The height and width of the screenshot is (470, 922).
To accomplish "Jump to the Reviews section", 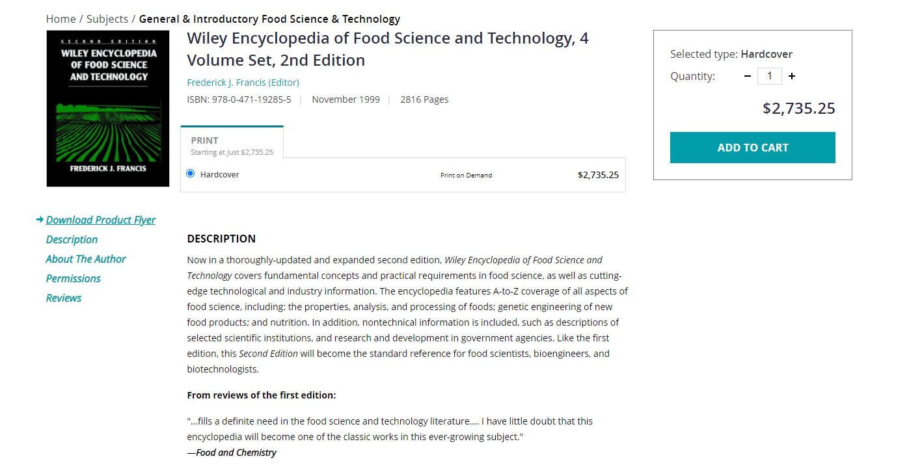I will (64, 298).
